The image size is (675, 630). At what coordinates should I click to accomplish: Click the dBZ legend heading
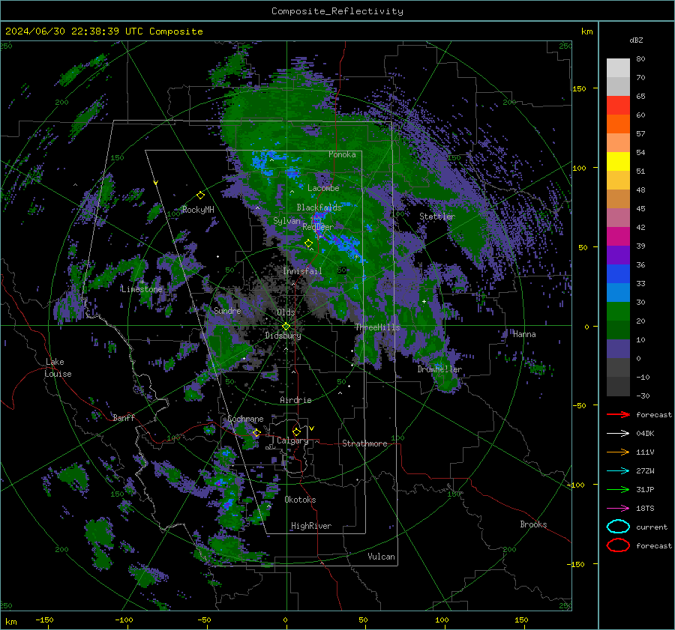[x=636, y=40]
